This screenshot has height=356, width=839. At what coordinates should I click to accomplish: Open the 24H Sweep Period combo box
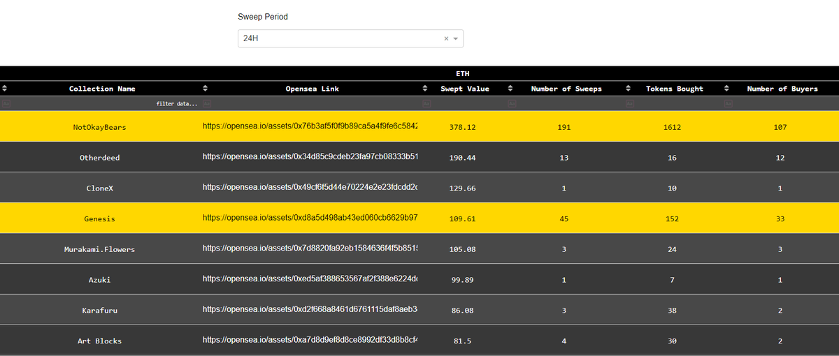pyautogui.click(x=350, y=38)
